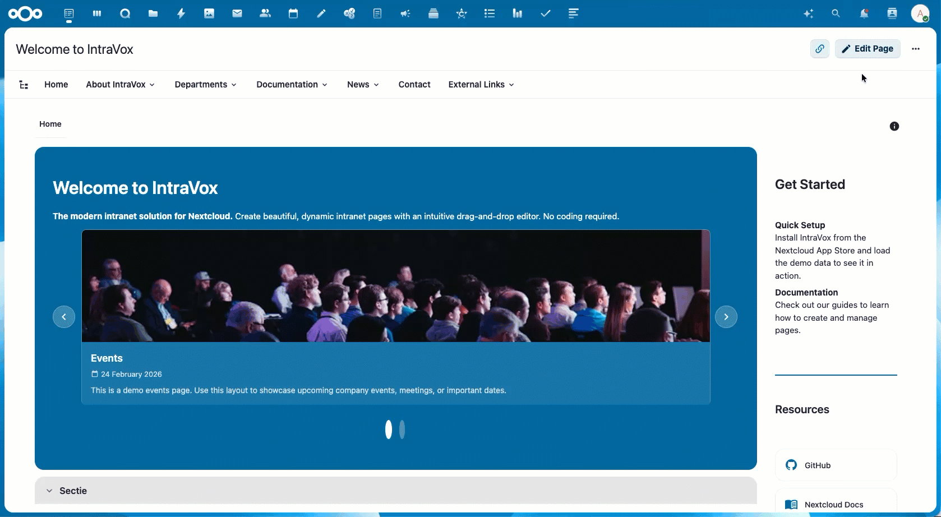
Task: Open the checkmark Tasks app icon
Action: [x=546, y=13]
